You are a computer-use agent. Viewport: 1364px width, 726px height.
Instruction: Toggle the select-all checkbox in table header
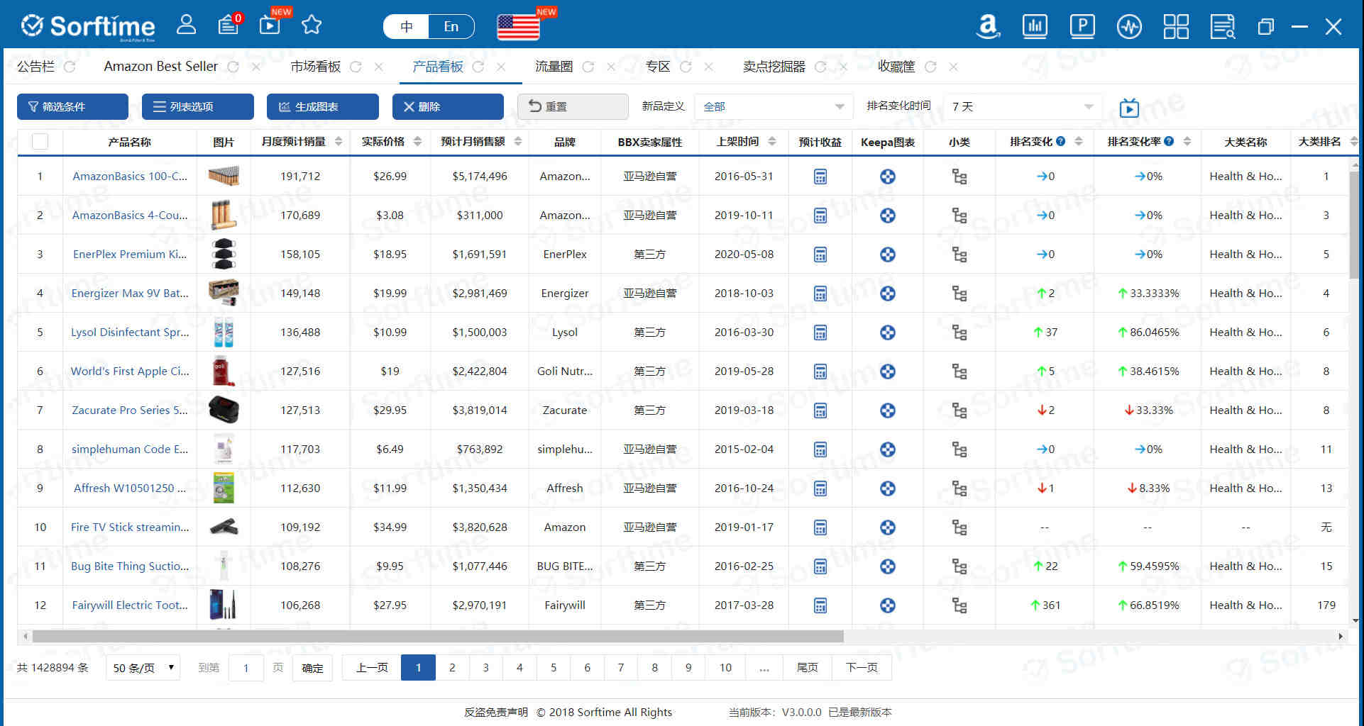click(40, 142)
